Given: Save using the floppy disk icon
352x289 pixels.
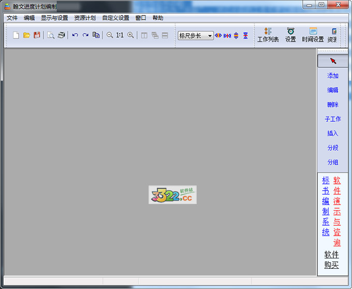Looking at the screenshot, I should point(37,35).
